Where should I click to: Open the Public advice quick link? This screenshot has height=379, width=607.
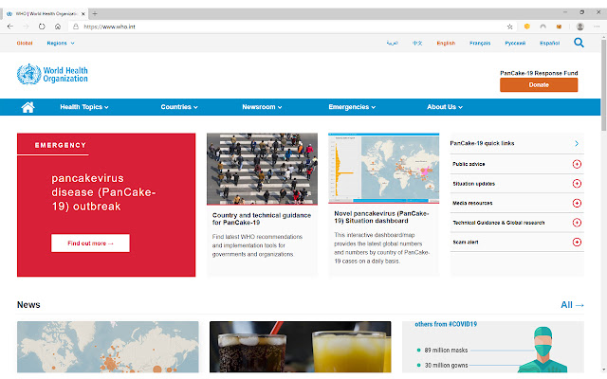coord(469,164)
